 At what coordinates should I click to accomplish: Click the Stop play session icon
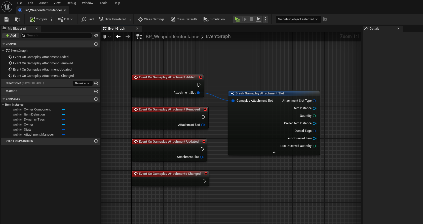tap(251, 19)
